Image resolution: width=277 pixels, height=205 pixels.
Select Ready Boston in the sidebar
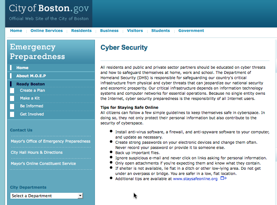(x=30, y=84)
